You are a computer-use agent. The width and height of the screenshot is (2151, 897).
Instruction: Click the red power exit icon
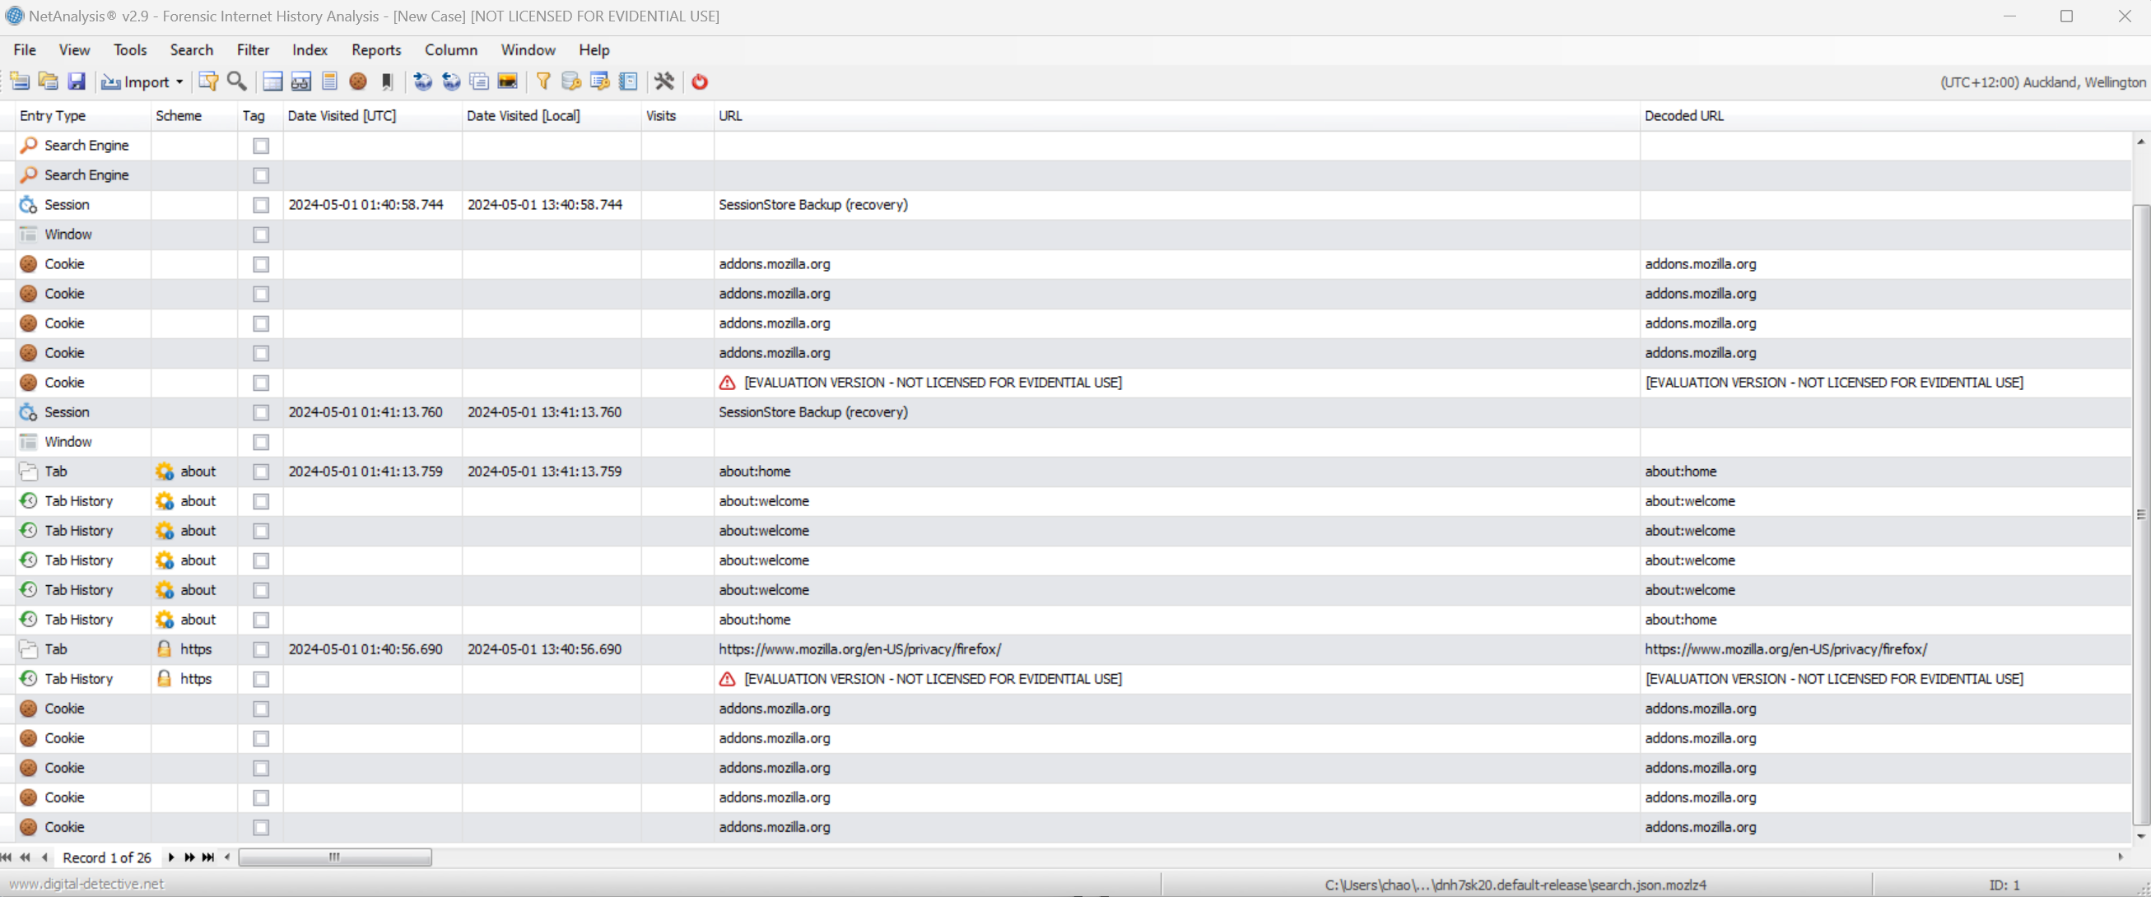point(700,81)
